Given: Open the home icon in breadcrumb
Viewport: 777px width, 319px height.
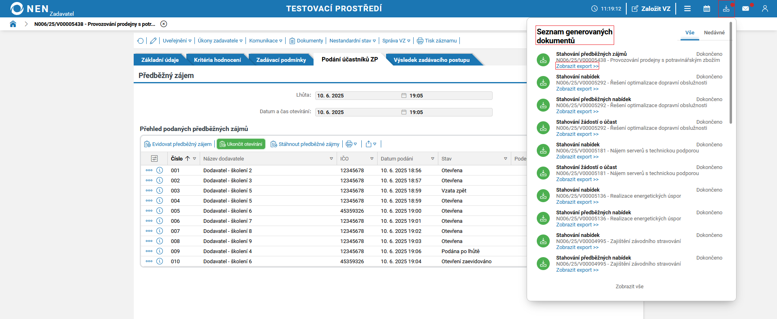Looking at the screenshot, I should (x=13, y=24).
